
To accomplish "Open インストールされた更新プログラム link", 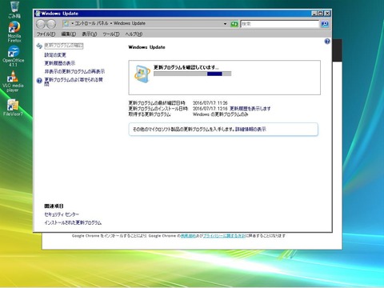I will pos(73,222).
